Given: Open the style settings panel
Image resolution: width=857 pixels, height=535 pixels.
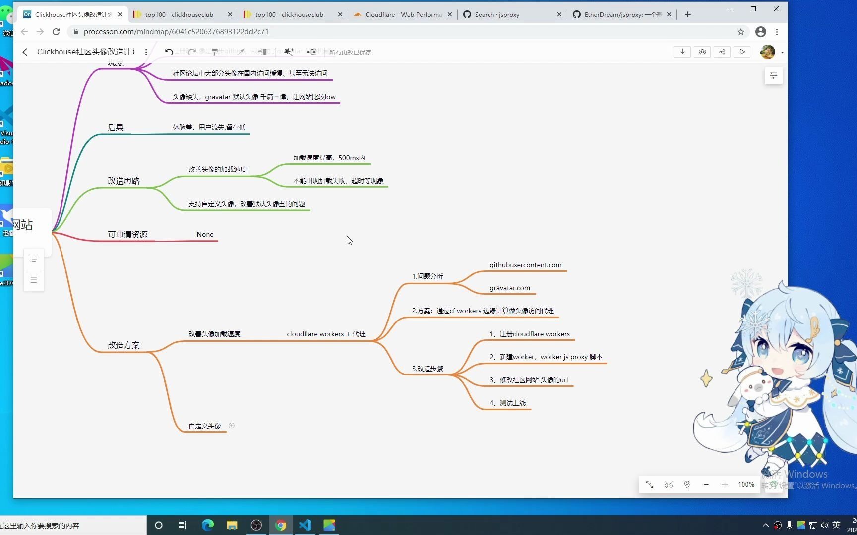Looking at the screenshot, I should tap(773, 76).
